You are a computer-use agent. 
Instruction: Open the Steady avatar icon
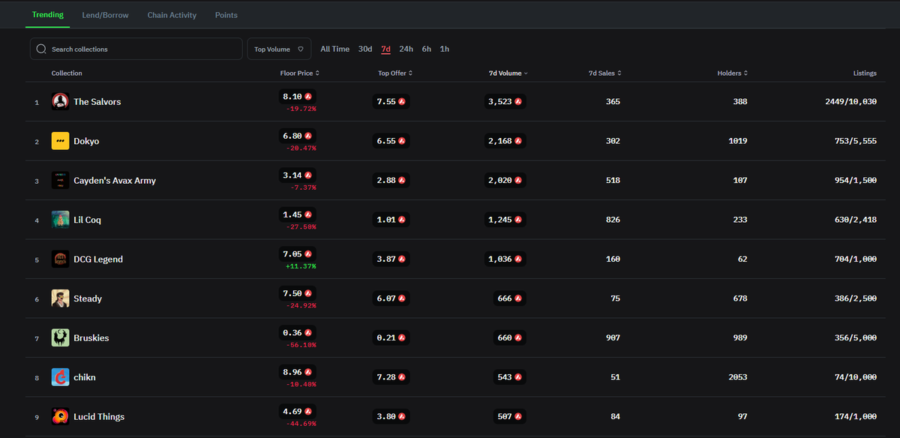click(60, 298)
